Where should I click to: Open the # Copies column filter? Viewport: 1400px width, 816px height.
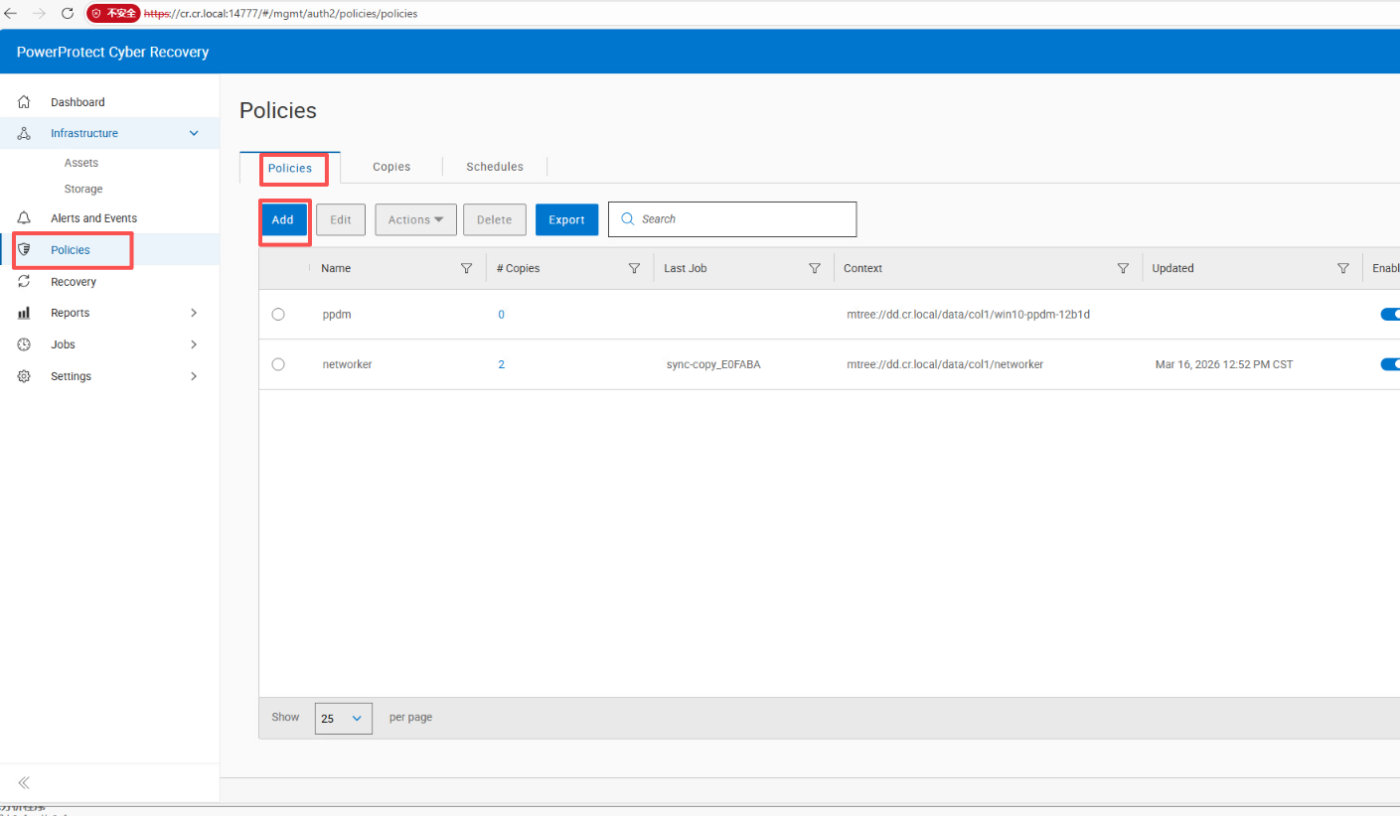(634, 268)
